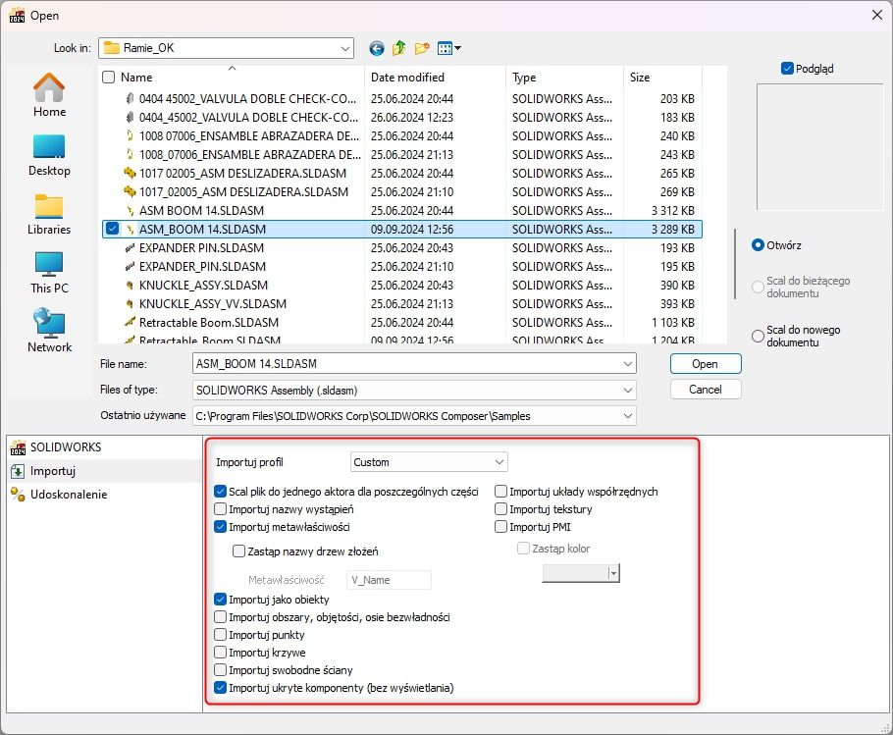Viewport: 893px width, 735px height.
Task: Enable Importuj punkty checkbox
Action: (x=221, y=634)
